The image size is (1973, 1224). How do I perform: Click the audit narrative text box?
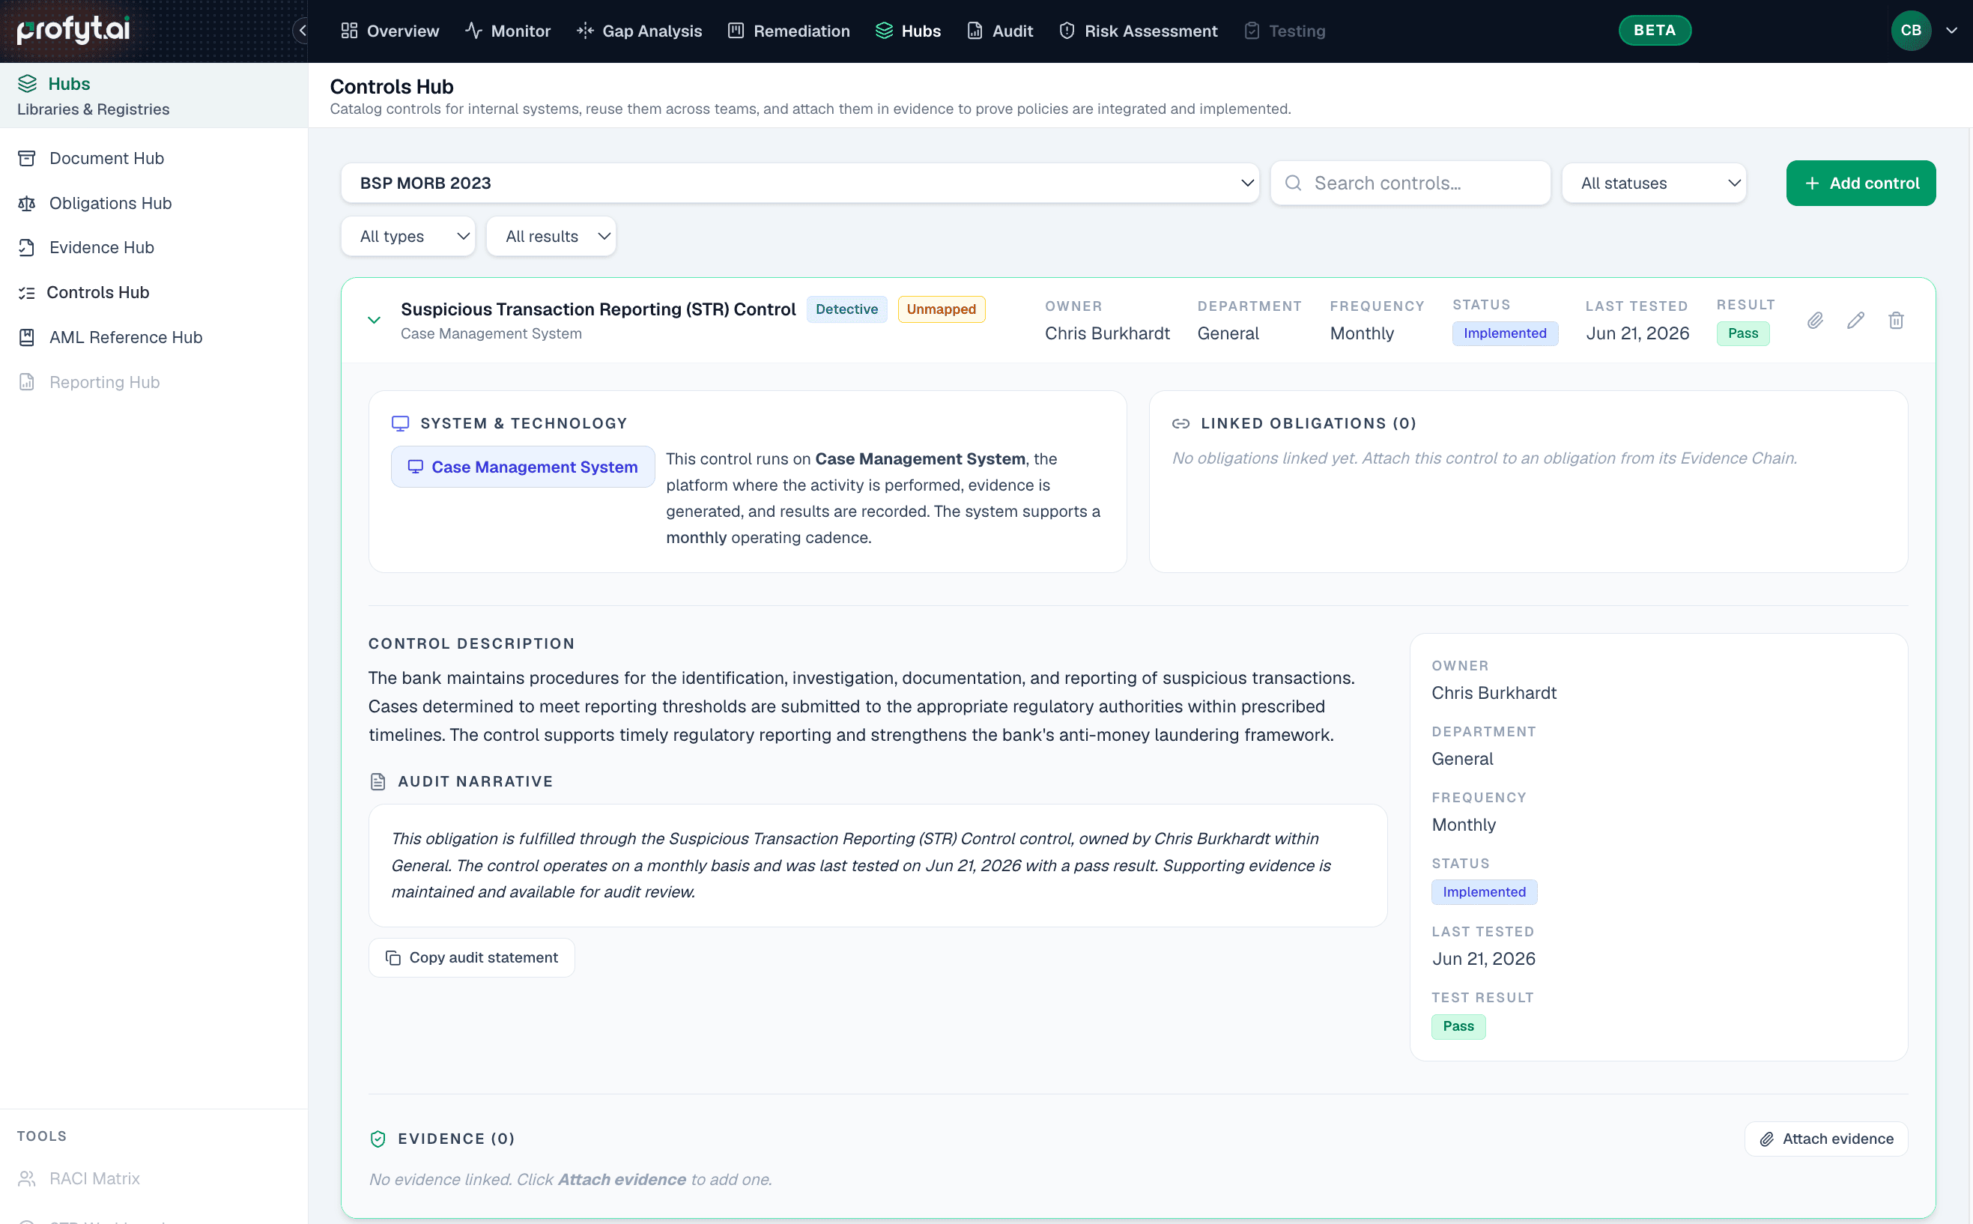coord(878,864)
